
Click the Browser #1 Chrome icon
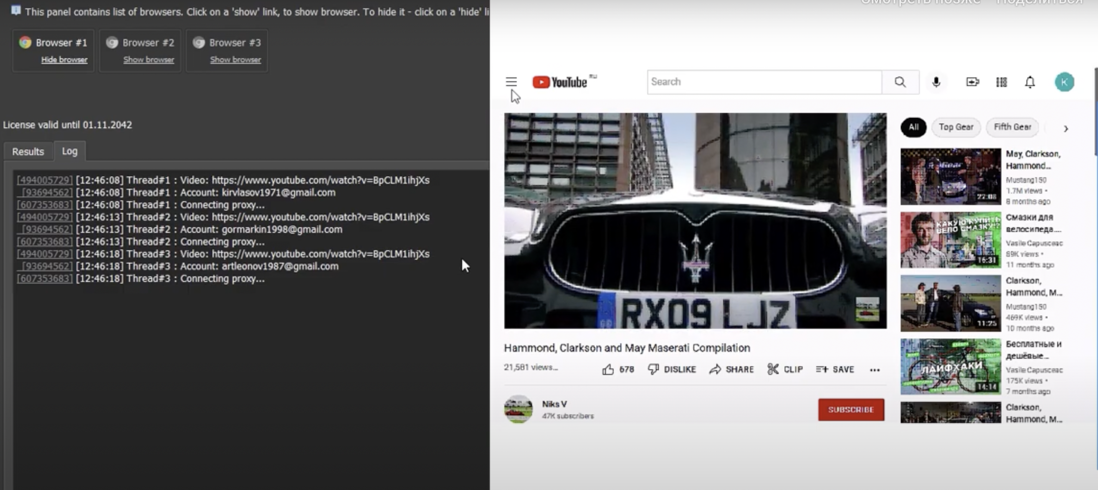tap(25, 42)
